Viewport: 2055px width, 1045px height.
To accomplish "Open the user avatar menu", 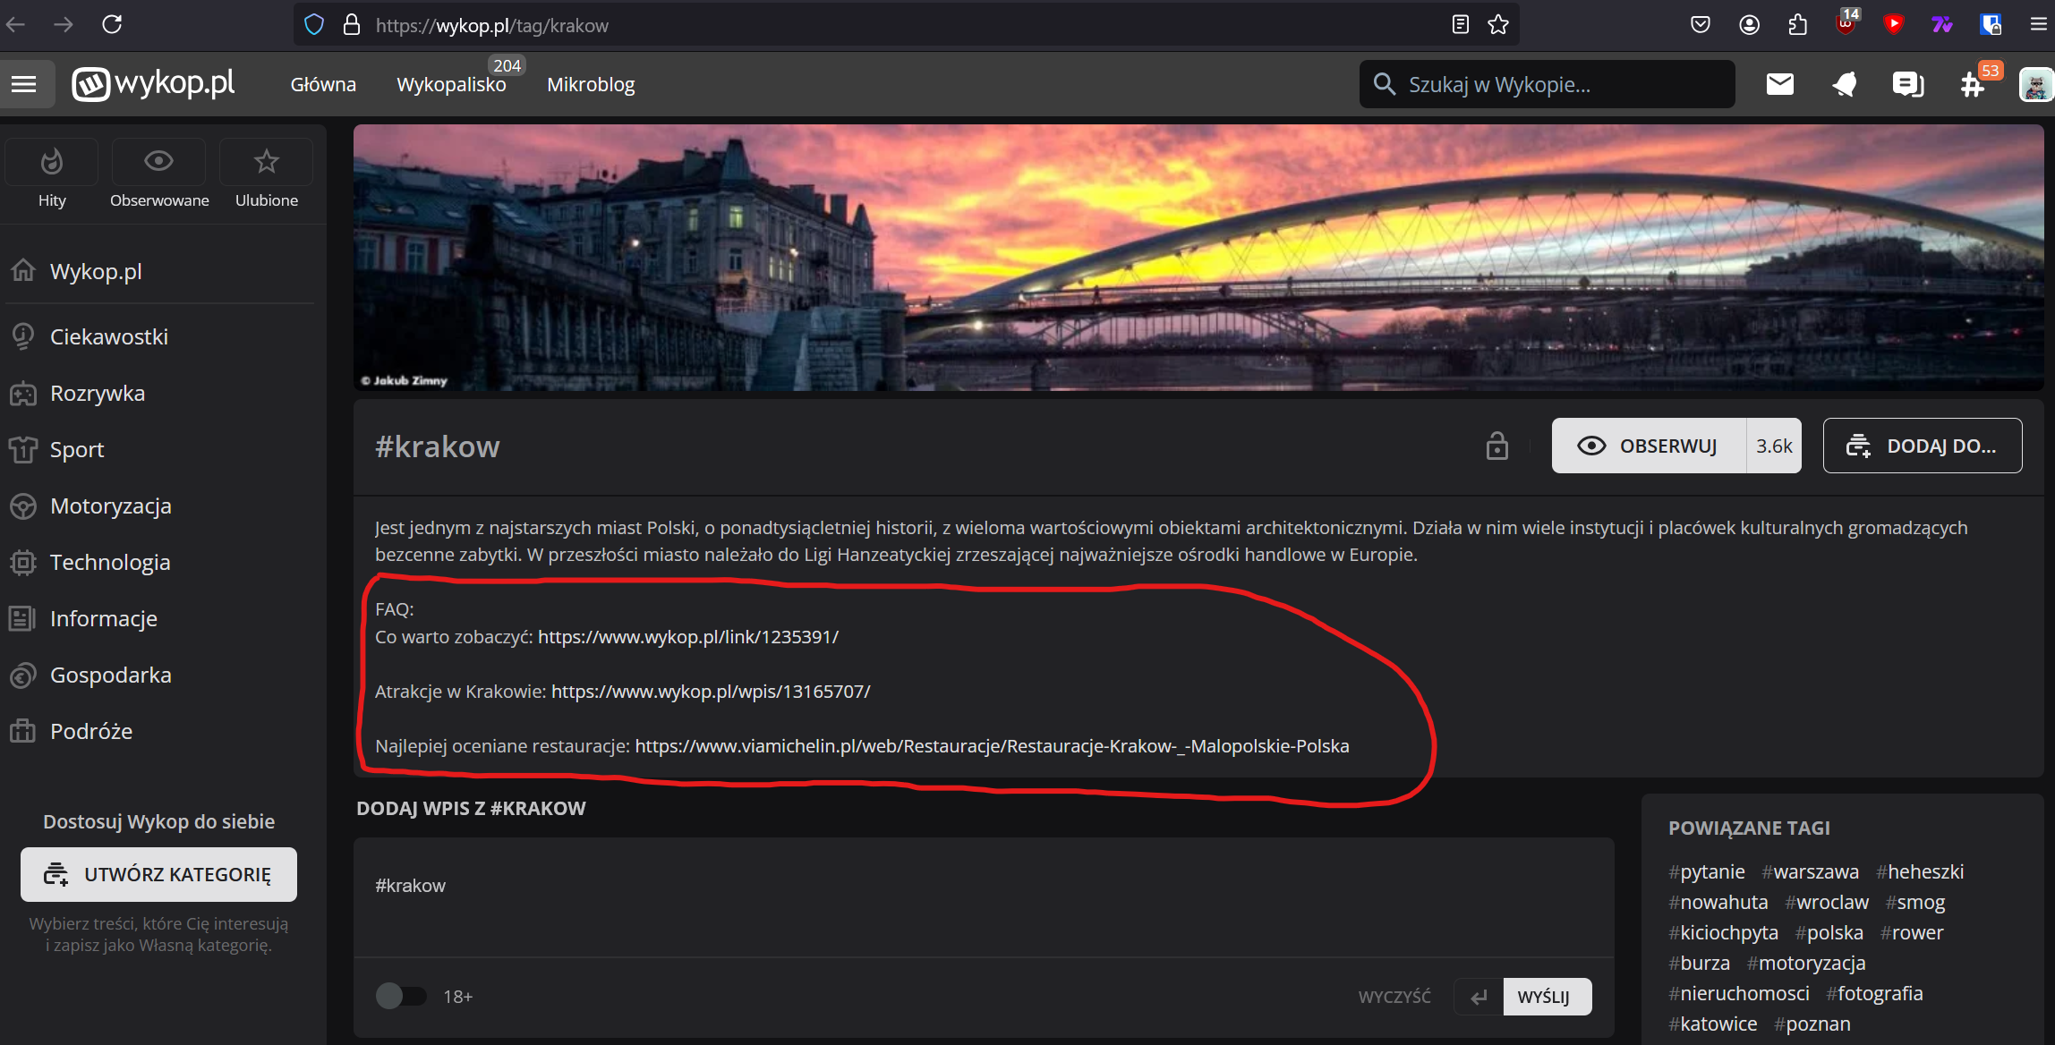I will click(2035, 85).
